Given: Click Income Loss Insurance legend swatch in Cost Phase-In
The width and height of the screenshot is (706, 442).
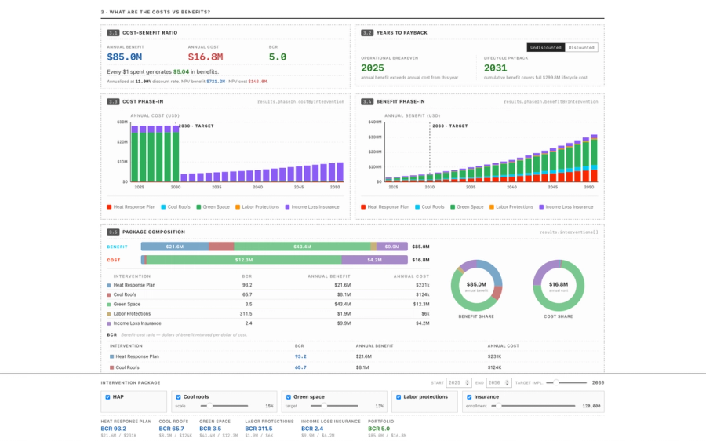Looking at the screenshot, I should [287, 207].
